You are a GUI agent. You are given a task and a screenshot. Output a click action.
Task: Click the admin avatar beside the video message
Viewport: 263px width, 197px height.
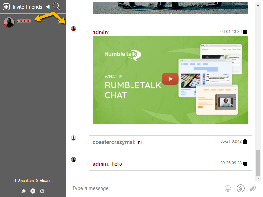(73, 28)
